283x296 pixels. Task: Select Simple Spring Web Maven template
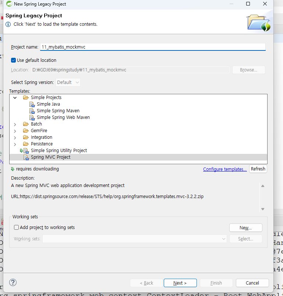(63, 117)
